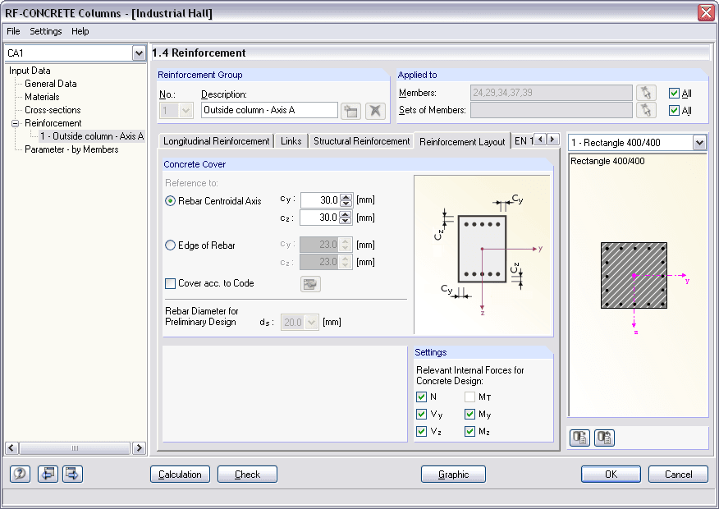Image resolution: width=719 pixels, height=509 pixels.
Task: Pick sets of members graphically icon
Action: point(646,110)
